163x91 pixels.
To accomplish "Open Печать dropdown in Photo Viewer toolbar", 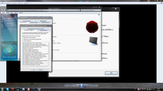I will click(x=8, y=3).
